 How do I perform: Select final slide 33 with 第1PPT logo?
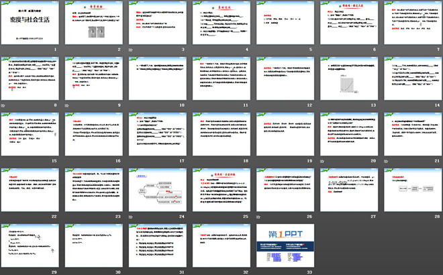[285, 245]
